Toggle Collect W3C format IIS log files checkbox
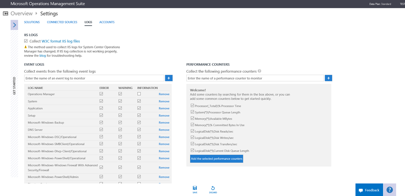The height and width of the screenshot is (196, 405). coord(26,41)
